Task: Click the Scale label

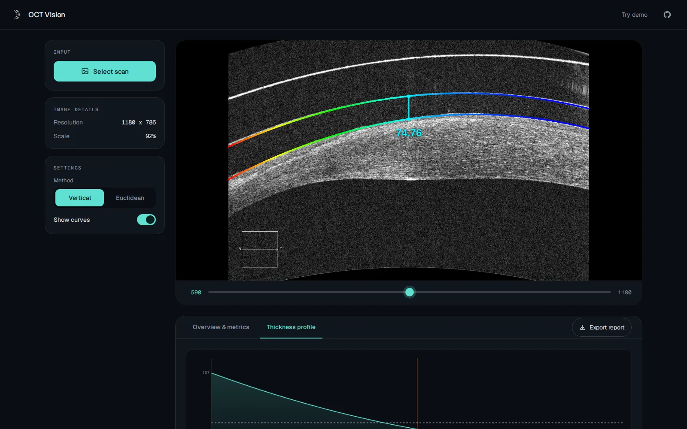Action: tap(61, 136)
